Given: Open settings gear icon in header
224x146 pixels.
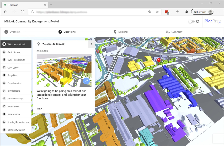Looking at the screenshot, I should point(198,21).
